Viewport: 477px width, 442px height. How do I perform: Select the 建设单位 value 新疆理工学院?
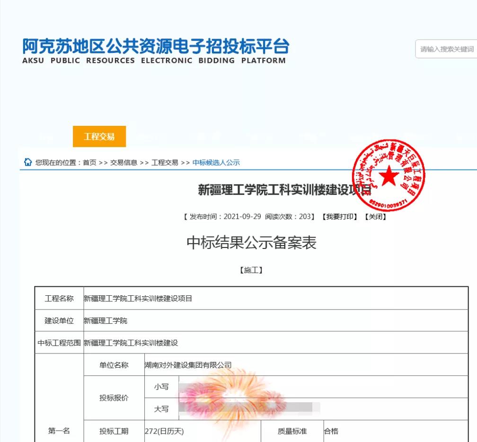tap(106, 321)
